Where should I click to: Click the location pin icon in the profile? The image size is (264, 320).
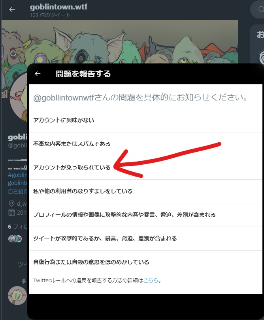12,203
